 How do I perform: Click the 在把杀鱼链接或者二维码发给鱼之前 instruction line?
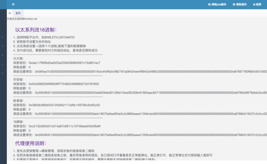[x=113, y=155]
